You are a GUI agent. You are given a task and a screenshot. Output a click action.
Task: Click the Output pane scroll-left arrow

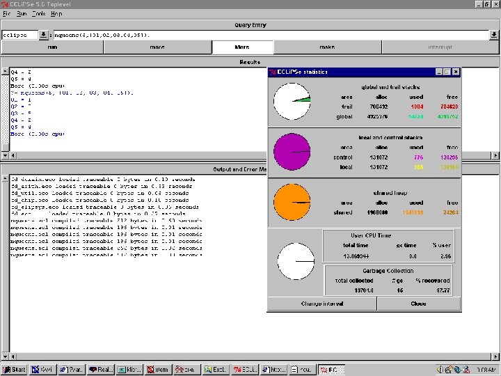point(13,357)
